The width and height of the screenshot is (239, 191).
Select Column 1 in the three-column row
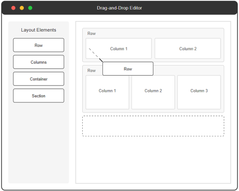click(107, 92)
